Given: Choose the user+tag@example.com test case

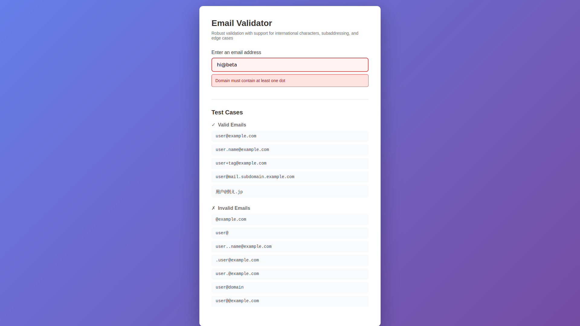Looking at the screenshot, I should point(290,163).
